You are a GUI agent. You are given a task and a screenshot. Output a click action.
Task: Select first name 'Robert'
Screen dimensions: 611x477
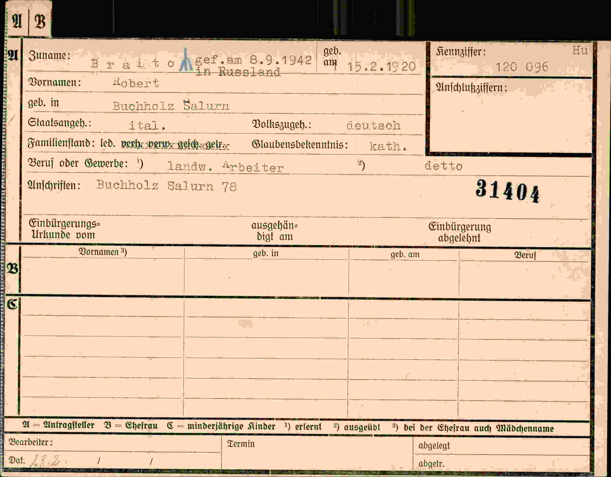(136, 83)
